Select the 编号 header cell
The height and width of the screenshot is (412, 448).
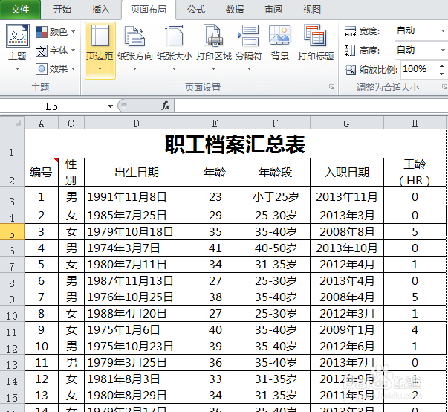pos(41,173)
